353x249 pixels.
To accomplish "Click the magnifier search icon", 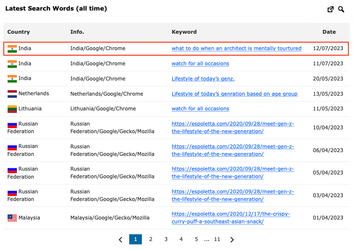I will [x=341, y=9].
